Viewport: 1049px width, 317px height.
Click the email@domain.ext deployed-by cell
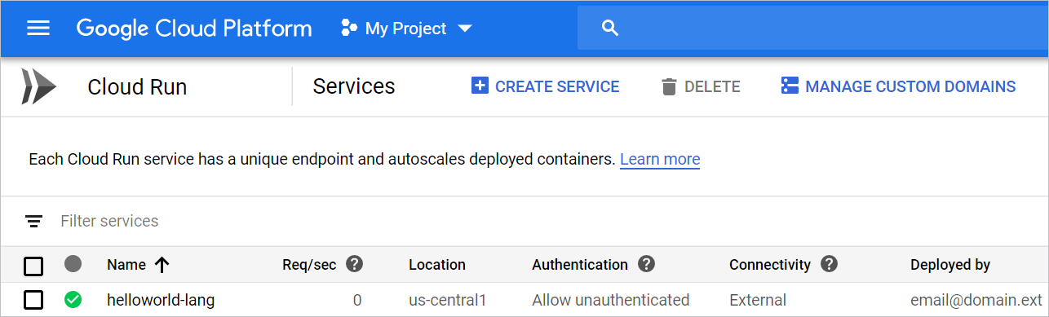point(976,301)
